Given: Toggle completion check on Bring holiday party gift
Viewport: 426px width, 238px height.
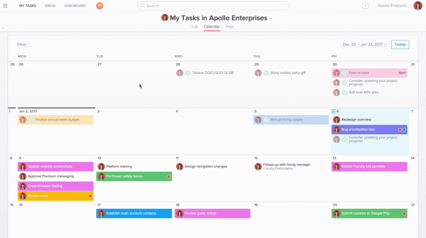Looking at the screenshot, I should pyautogui.click(x=266, y=73).
